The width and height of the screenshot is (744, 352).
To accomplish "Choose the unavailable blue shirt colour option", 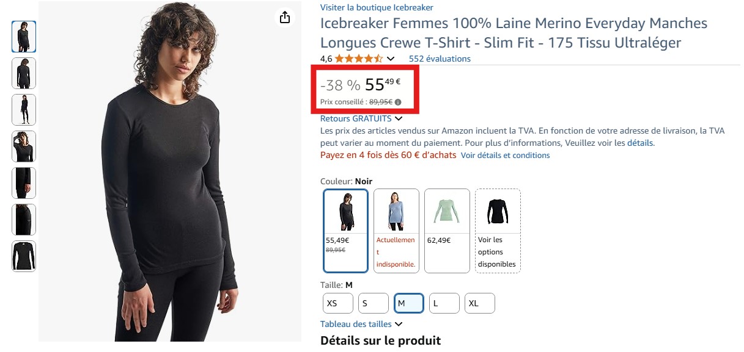I will point(396,230).
